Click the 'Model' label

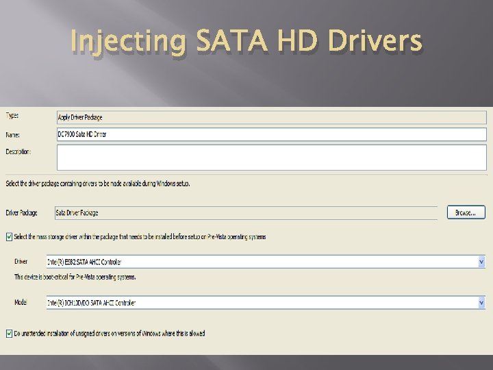pos(21,302)
